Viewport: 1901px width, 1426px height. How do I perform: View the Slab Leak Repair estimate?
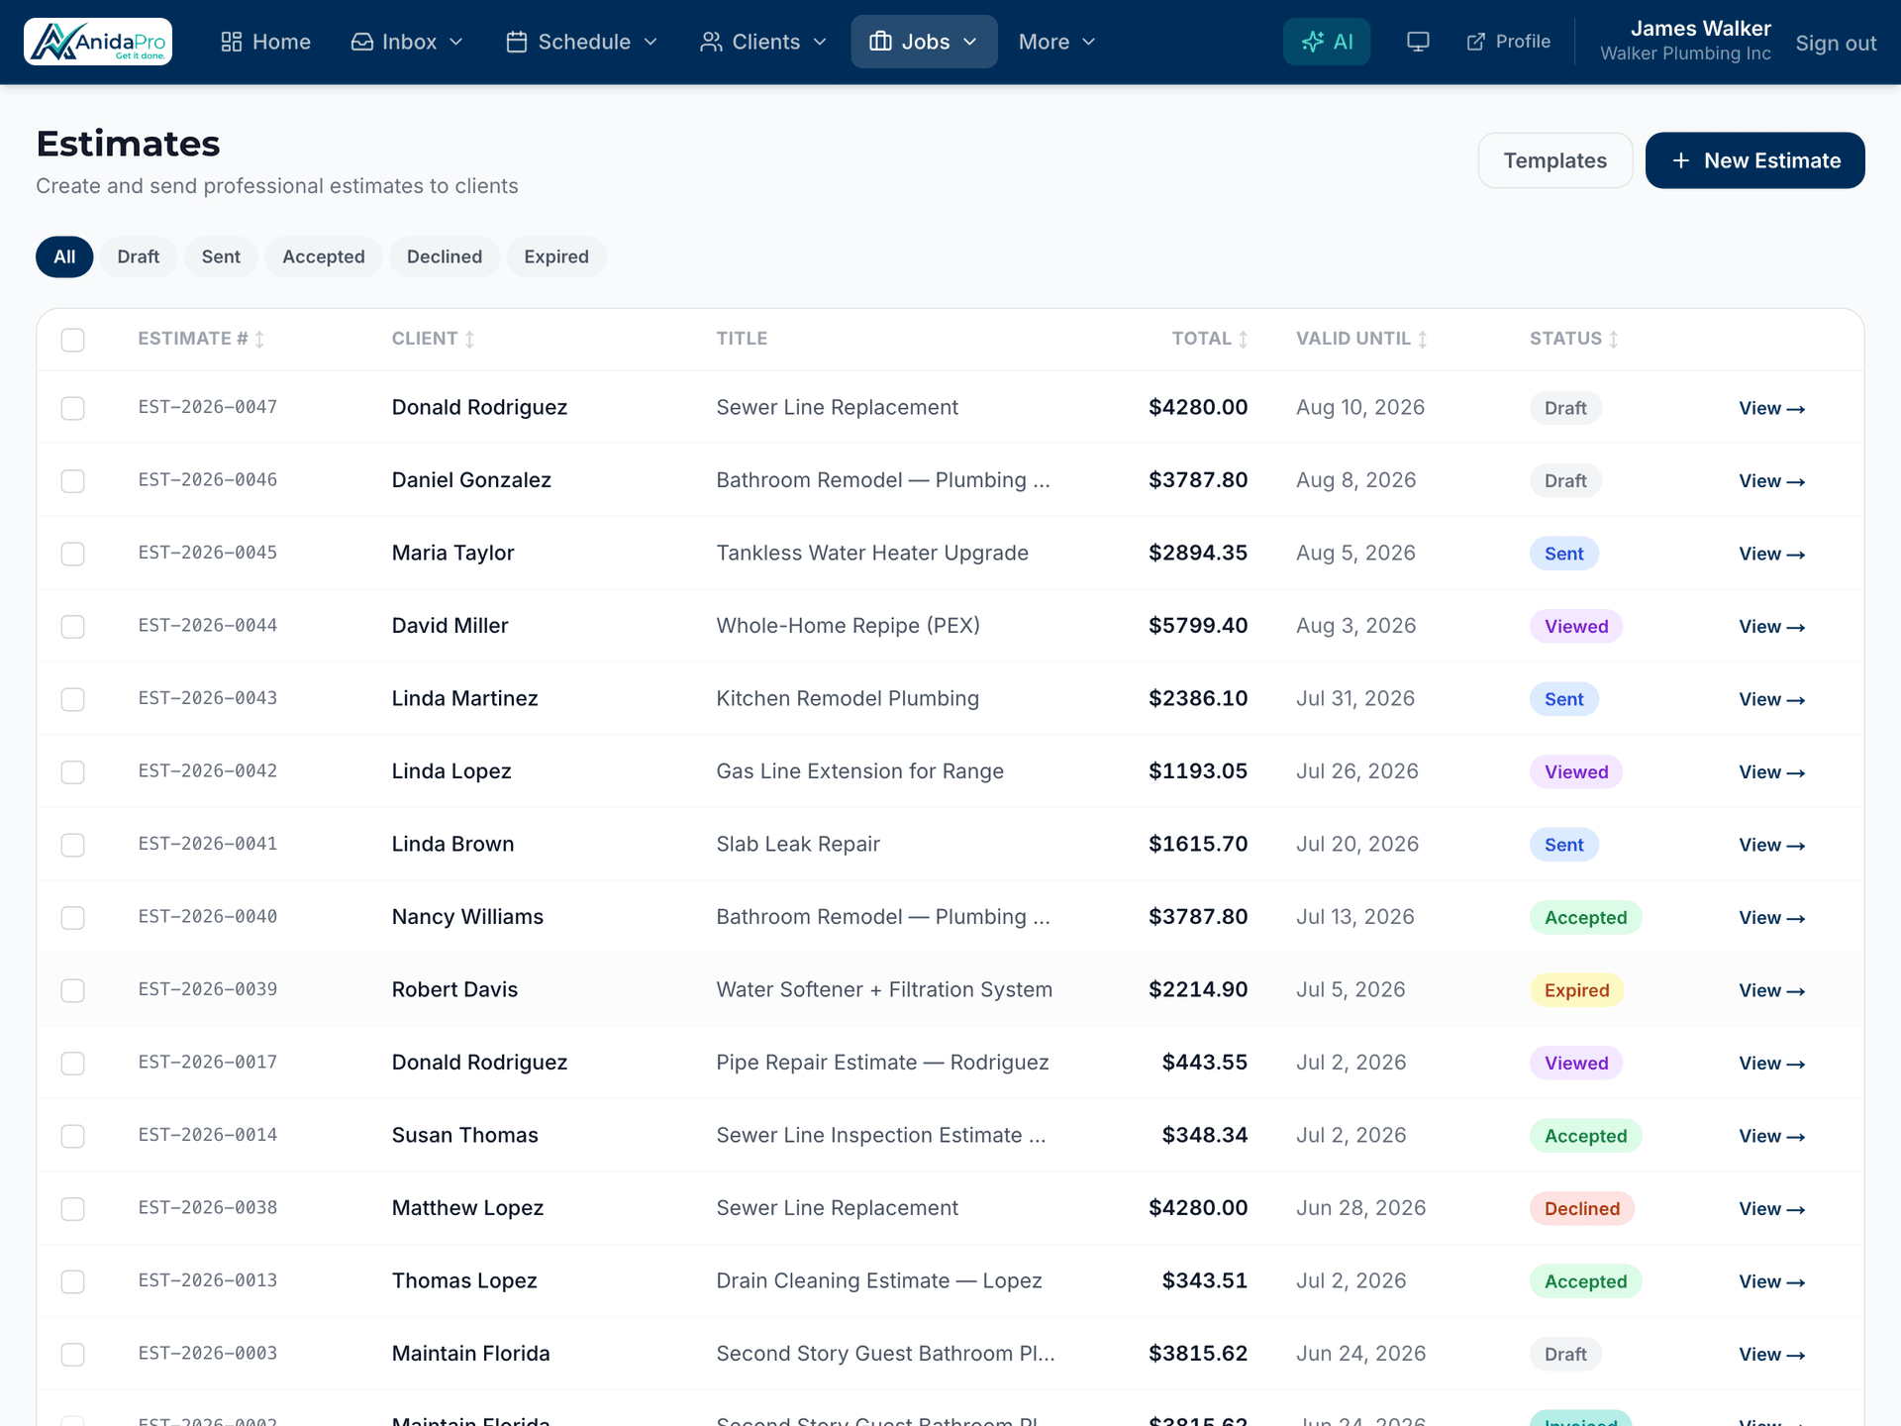pyautogui.click(x=1771, y=846)
